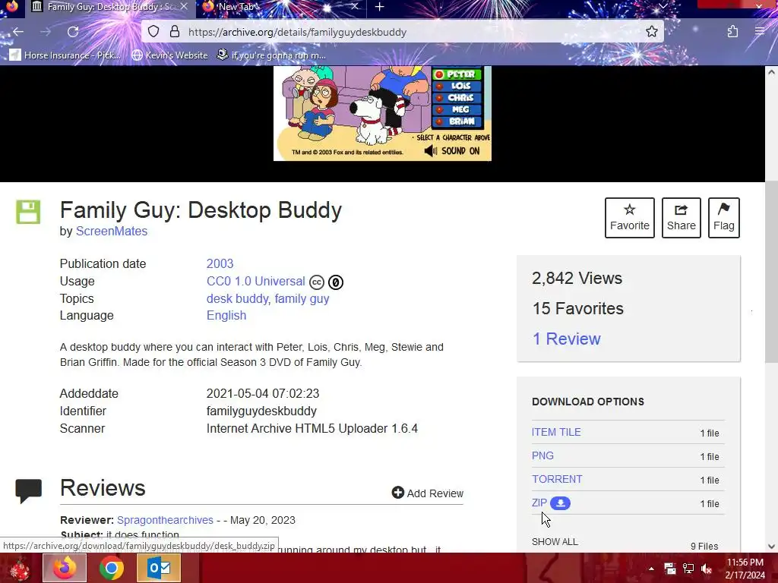This screenshot has height=583, width=778.
Task: Open reviewer Spragonthearchives profile link
Action: click(x=165, y=520)
